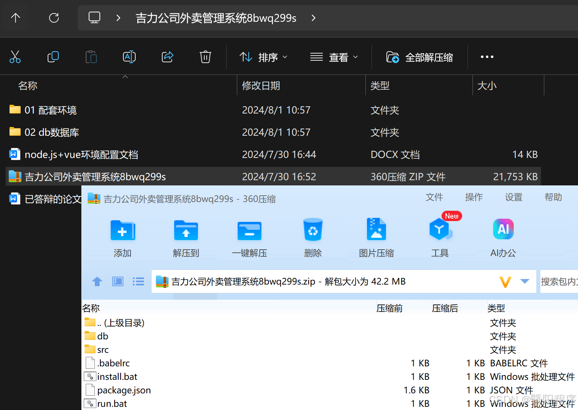The image size is (578, 410).
Task: Click the 添加 add-files icon
Action: (123, 230)
